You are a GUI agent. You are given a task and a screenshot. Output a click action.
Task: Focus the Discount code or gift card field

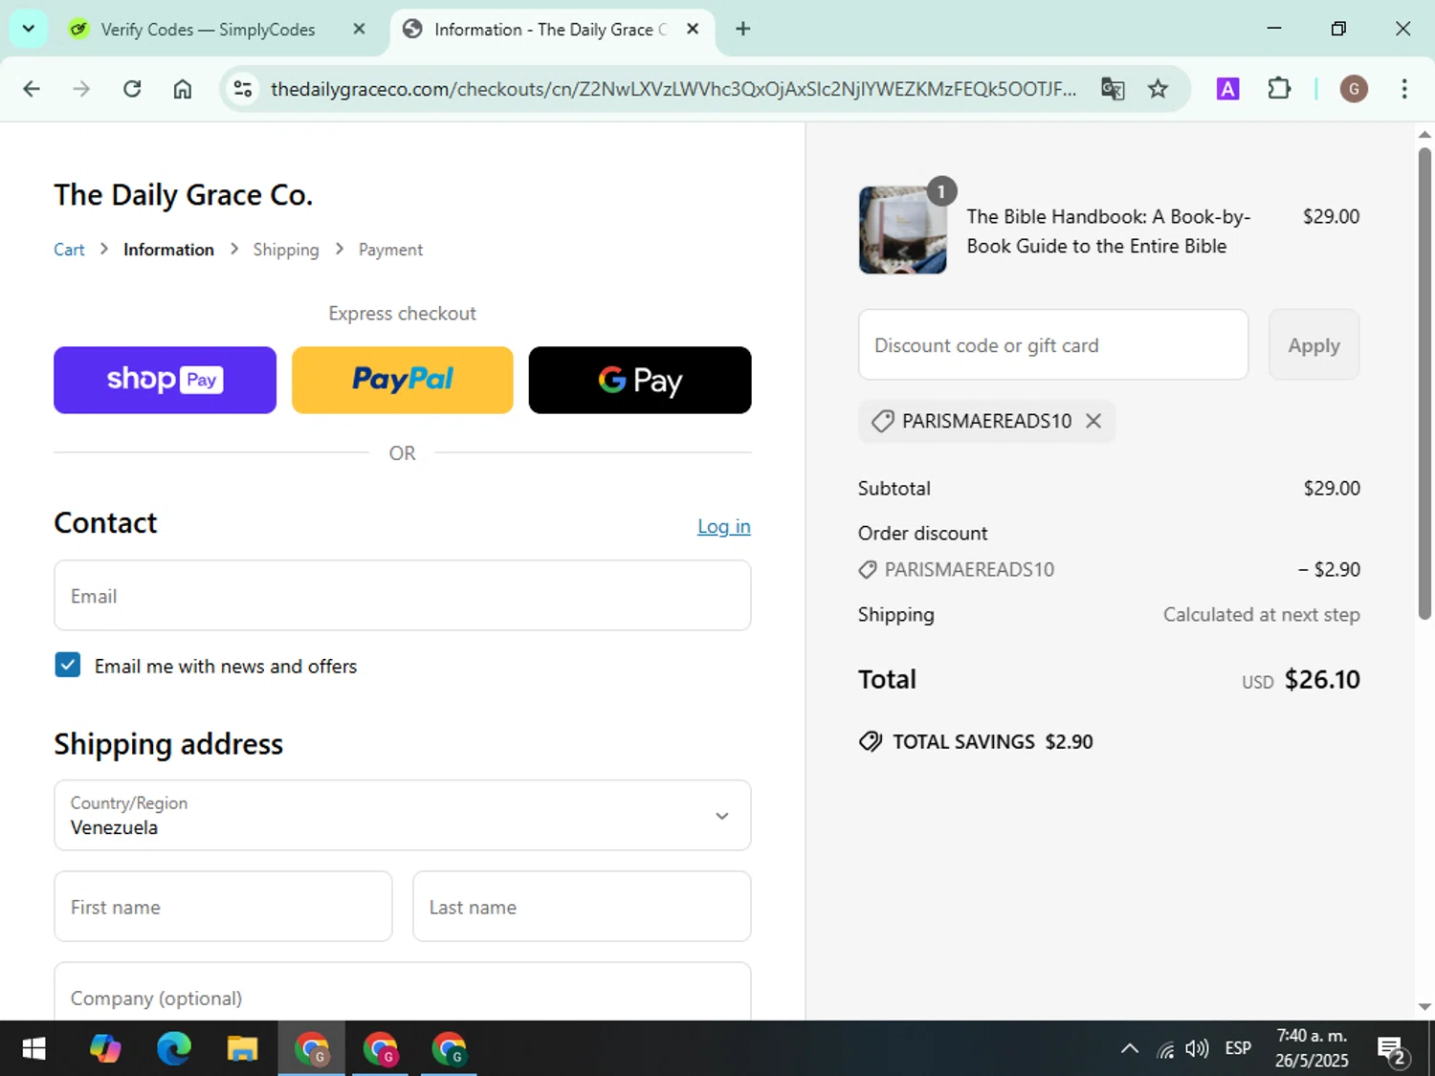tap(1053, 344)
